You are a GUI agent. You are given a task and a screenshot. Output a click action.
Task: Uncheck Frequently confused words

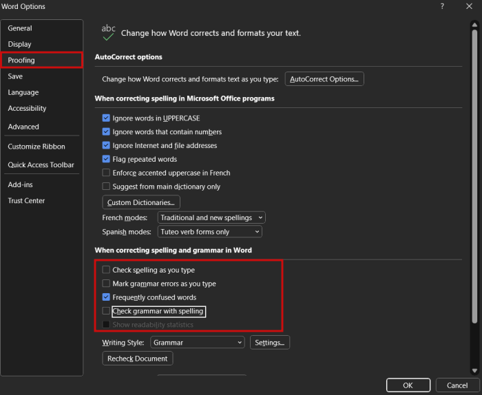pyautogui.click(x=106, y=297)
